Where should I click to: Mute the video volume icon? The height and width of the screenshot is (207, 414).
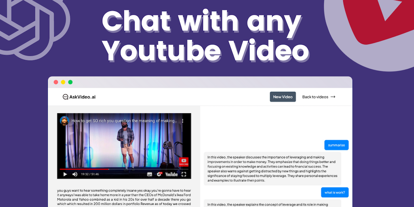point(75,174)
